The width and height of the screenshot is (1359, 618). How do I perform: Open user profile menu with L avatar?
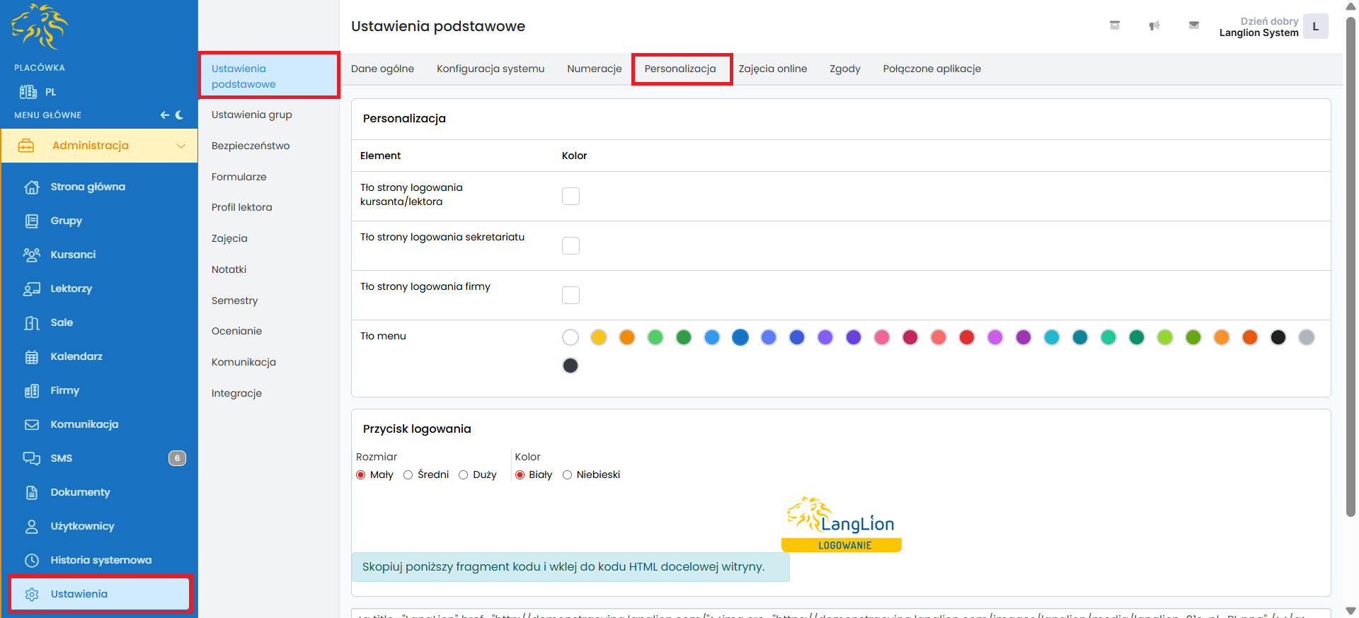point(1315,27)
